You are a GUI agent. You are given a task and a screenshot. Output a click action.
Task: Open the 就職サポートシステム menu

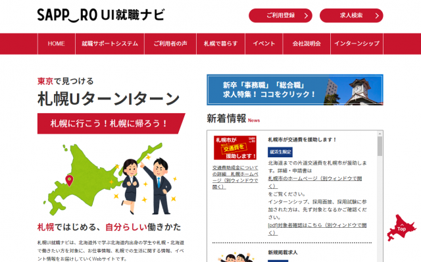click(110, 43)
